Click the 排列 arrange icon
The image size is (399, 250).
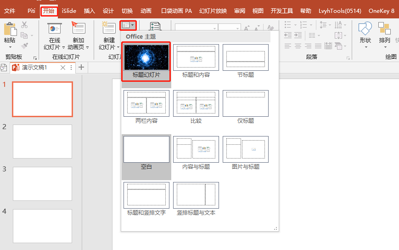(384, 28)
